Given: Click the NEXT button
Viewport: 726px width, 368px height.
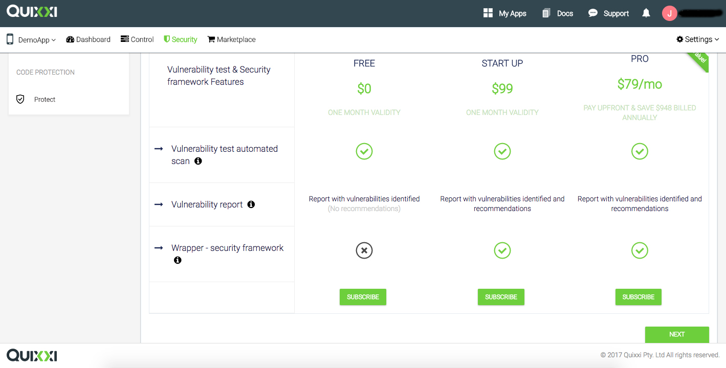Looking at the screenshot, I should [676, 334].
